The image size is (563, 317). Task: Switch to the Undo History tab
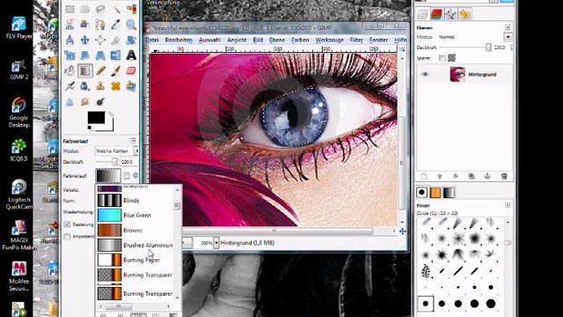[x=464, y=14]
